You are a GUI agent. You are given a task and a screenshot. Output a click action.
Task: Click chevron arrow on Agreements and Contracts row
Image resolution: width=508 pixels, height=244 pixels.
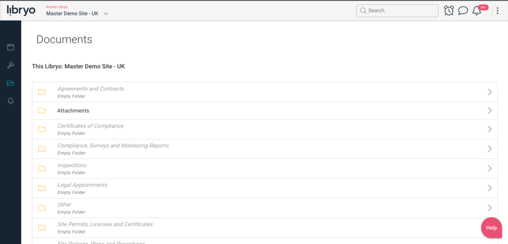pos(489,92)
